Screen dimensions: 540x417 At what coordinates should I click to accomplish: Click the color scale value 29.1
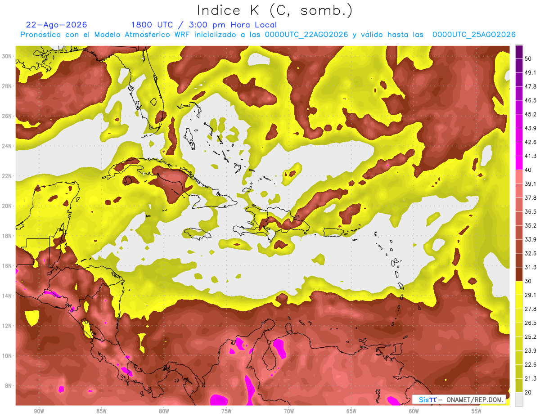531,295
